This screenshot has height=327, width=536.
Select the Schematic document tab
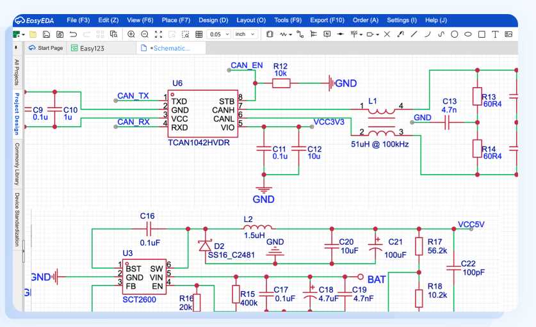(x=171, y=48)
